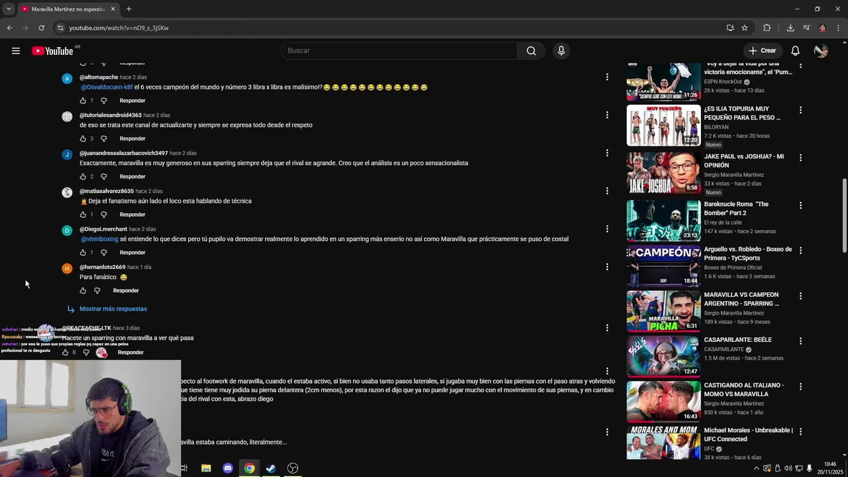The image size is (848, 477).
Task: Open the YouTube hamburger guide menu
Action: pos(16,51)
